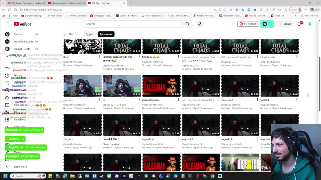Launch Telegram from the taskbar
This screenshot has height=180, width=321.
[146, 176]
